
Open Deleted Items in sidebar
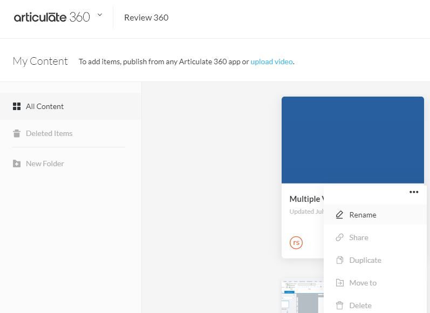[x=49, y=133]
